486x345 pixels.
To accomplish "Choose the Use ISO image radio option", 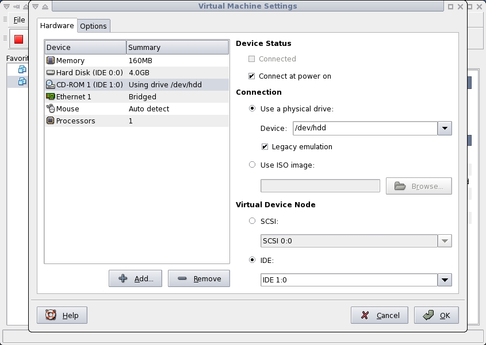I will [x=252, y=165].
